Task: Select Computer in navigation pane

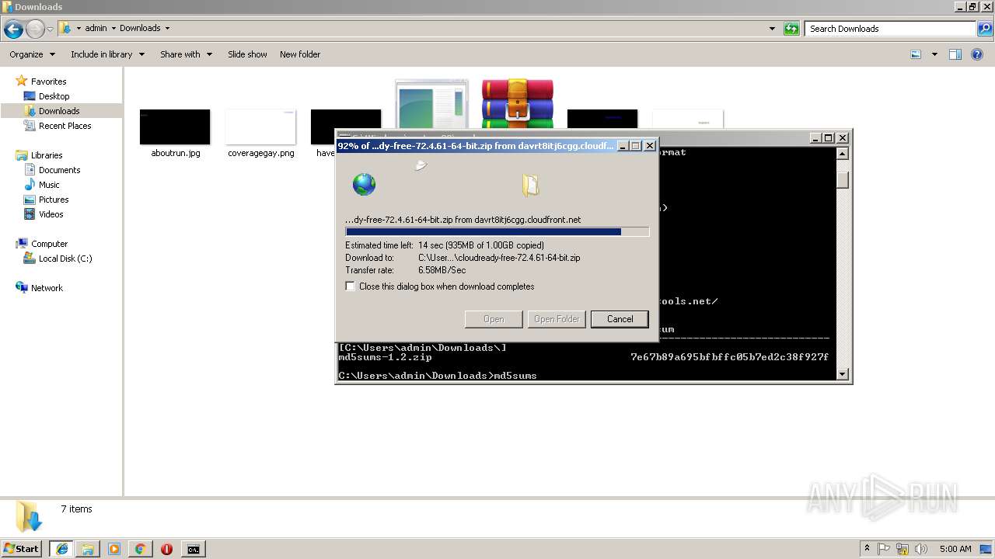Action: (49, 244)
